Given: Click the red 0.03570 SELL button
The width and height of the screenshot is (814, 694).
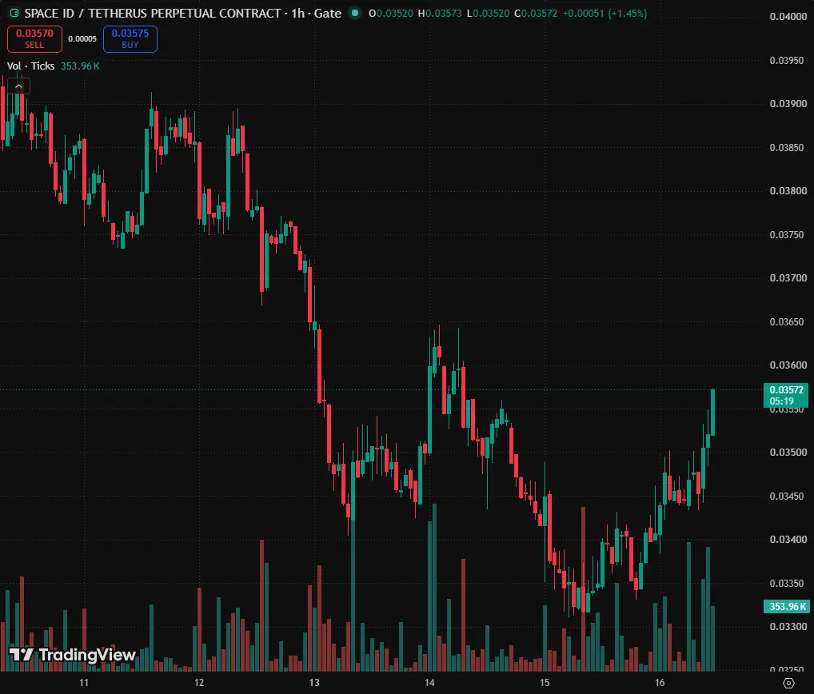Looking at the screenshot, I should click(x=34, y=39).
